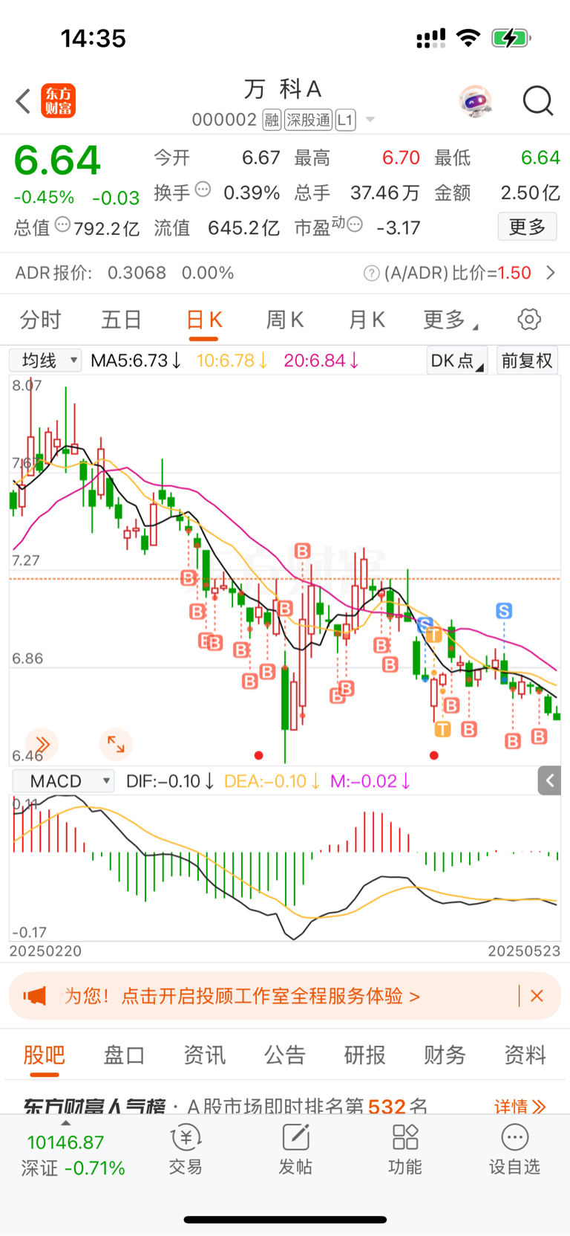
Task: Tap the Wi-Fi status icon
Action: 468,38
